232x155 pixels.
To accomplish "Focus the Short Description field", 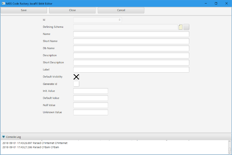I will (131, 63).
